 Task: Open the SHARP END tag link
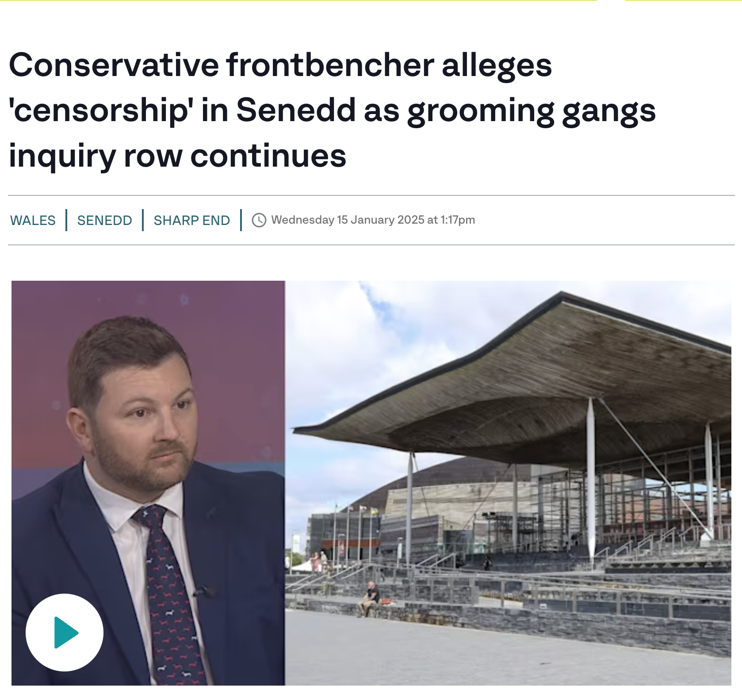(192, 220)
